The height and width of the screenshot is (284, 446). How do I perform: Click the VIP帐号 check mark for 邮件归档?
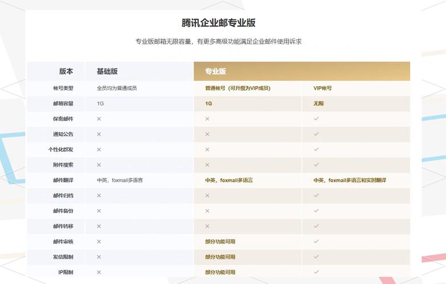(316, 195)
